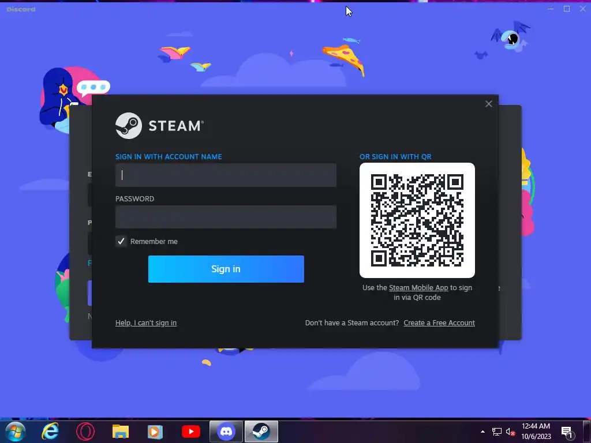Viewport: 591px width, 443px height.
Task: Open Help, I can't sign in link
Action: (146, 323)
